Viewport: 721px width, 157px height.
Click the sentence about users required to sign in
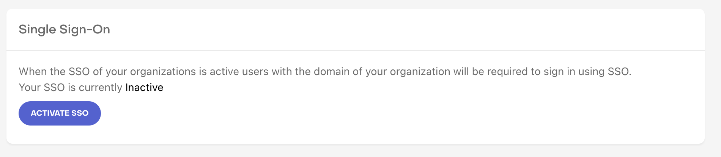coord(325,71)
